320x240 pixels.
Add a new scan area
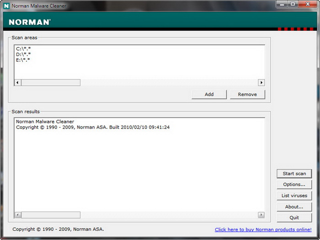click(209, 95)
